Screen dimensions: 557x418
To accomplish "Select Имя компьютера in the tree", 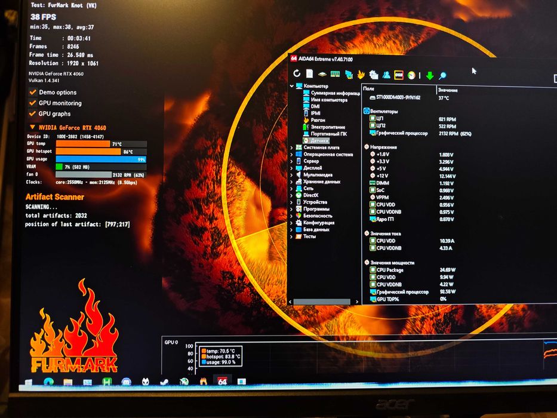I will 329,100.
